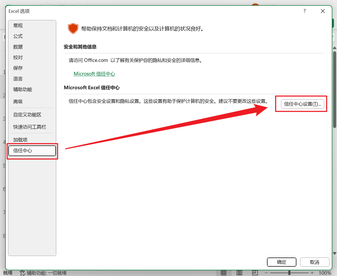Select 自定义功能区 in the sidebar

point(27,114)
